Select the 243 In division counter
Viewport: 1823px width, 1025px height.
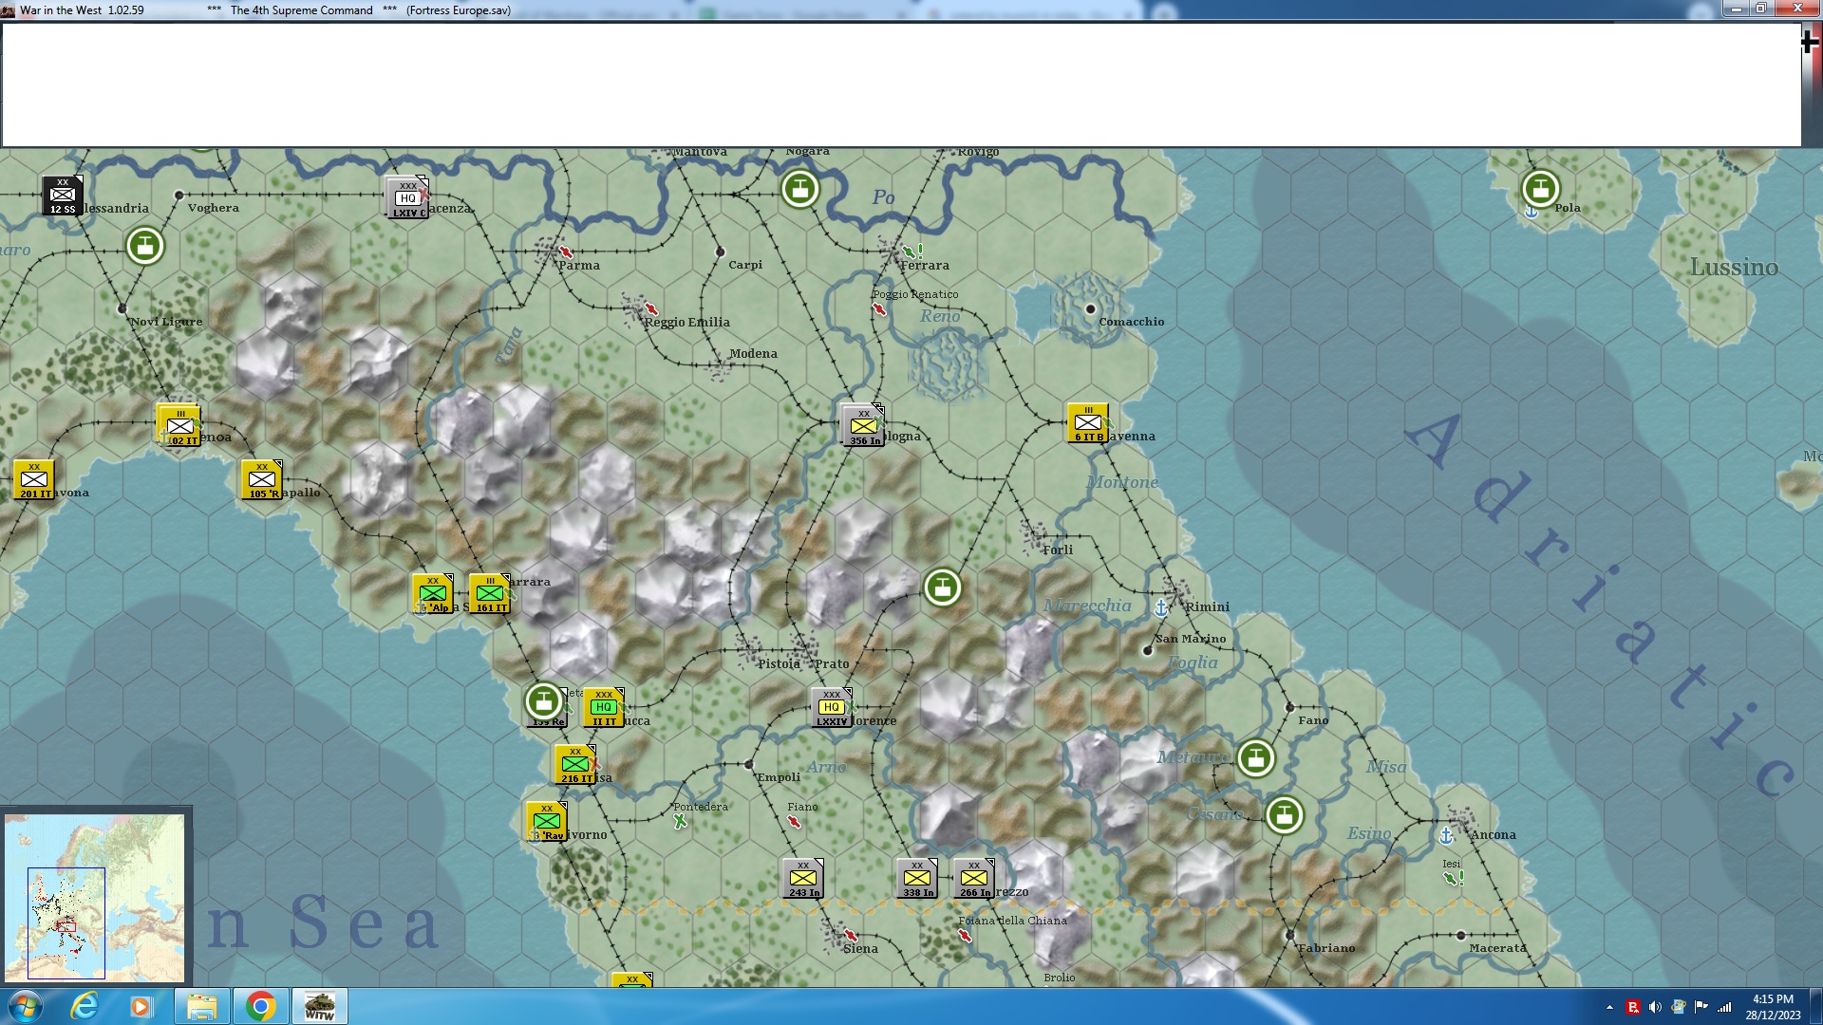click(803, 879)
